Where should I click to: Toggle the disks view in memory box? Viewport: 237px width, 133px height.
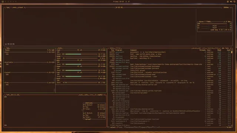coord(60,48)
